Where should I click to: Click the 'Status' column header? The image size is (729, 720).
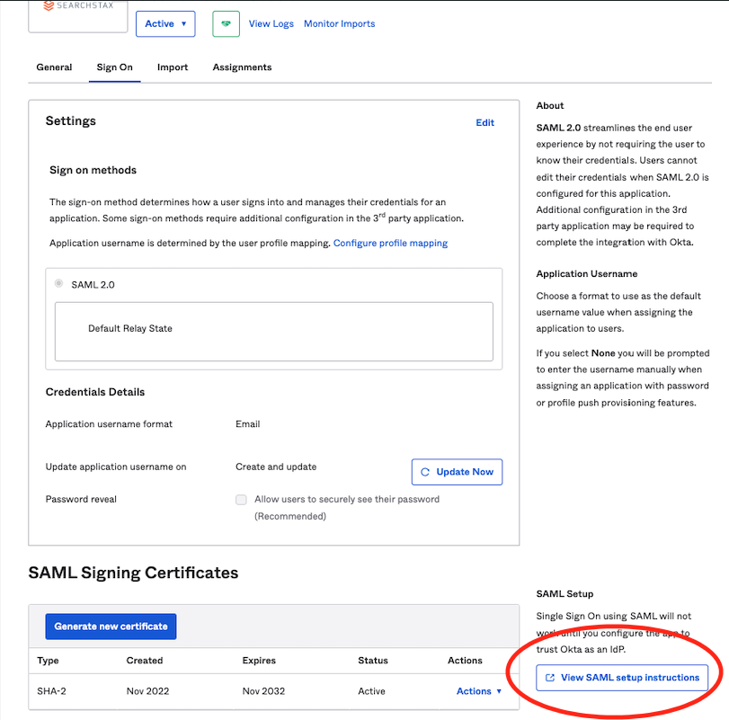373,661
